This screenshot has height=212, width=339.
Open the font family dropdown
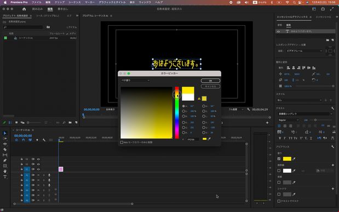tap(305, 114)
